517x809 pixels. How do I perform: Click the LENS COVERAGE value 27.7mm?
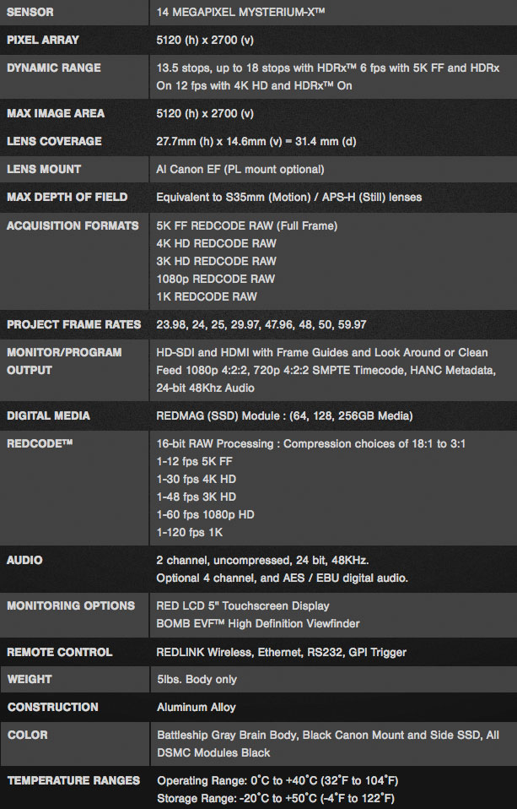point(256,141)
